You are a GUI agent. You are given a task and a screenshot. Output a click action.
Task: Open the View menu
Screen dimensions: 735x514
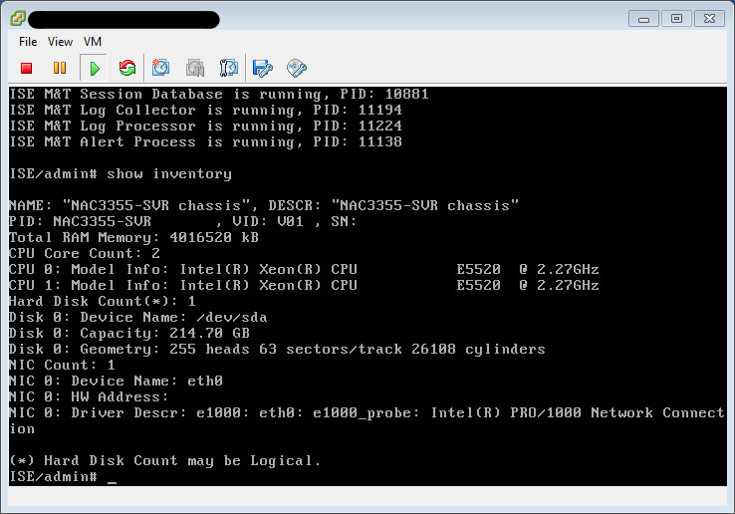tap(60, 42)
